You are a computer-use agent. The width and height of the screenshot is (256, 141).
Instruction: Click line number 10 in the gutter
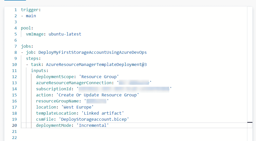(14, 65)
